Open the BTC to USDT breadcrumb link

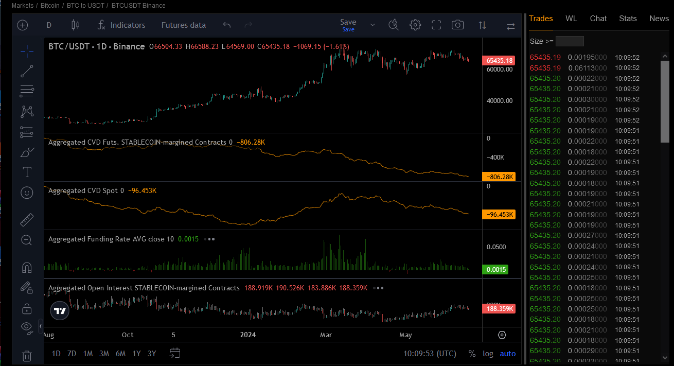coord(85,6)
